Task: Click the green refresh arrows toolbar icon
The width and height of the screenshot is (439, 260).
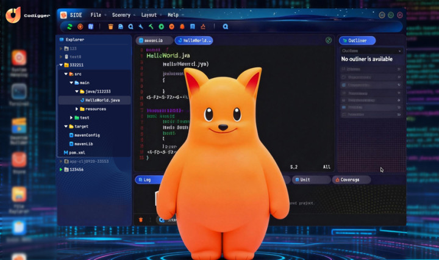Action: pos(70,27)
